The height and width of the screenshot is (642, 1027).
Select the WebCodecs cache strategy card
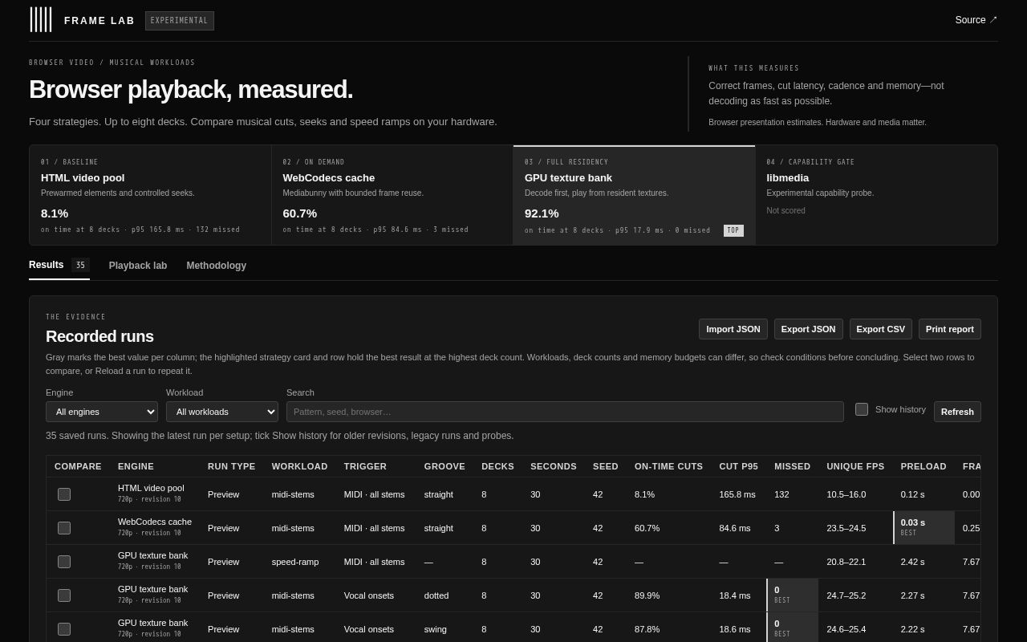[x=392, y=195]
